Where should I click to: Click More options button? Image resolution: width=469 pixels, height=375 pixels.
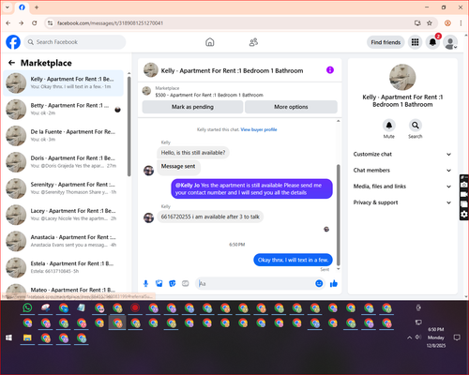pos(291,107)
